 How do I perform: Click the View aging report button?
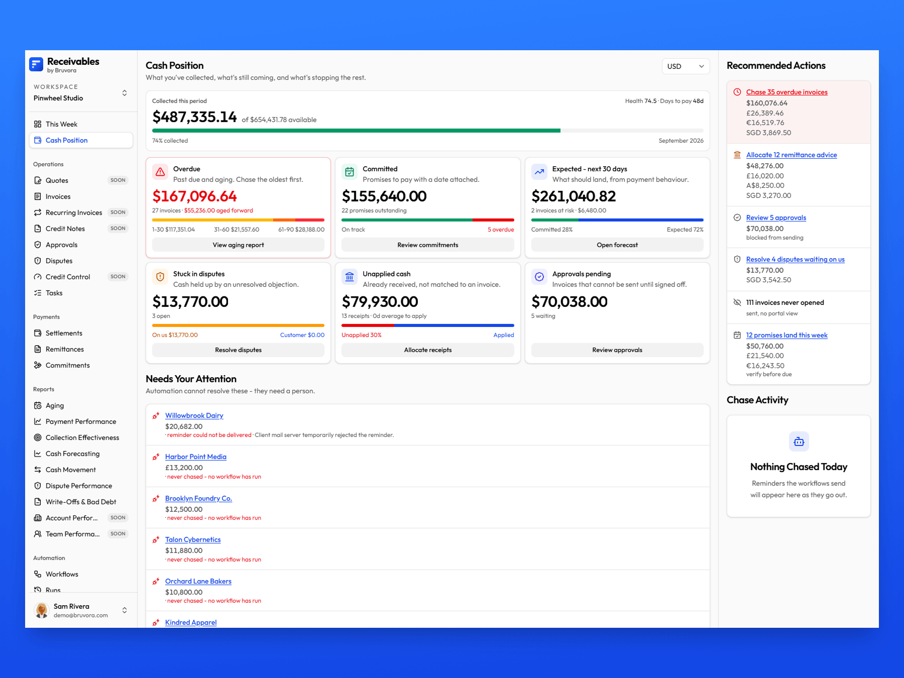pyautogui.click(x=238, y=245)
